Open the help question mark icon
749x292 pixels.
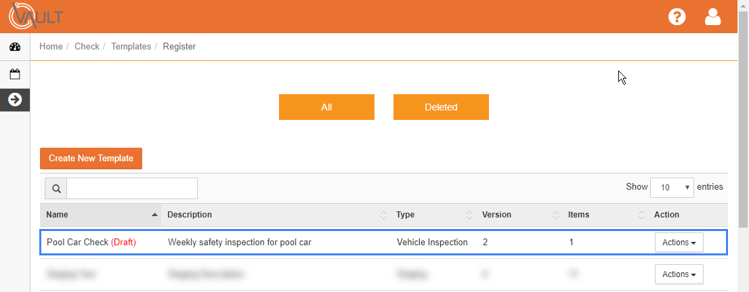(x=677, y=17)
